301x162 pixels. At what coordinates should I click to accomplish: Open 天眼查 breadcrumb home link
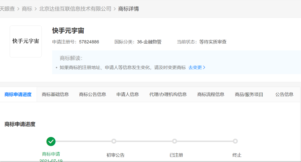(7, 9)
